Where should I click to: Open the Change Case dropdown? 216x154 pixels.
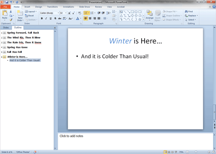71,18
